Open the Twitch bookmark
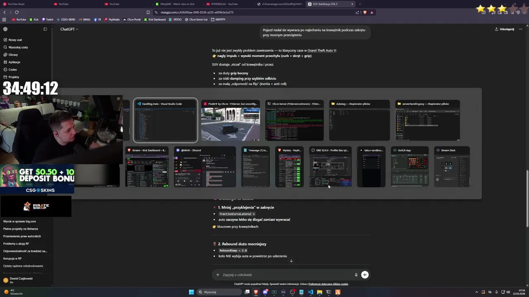This screenshot has width=529, height=297. [x=48, y=19]
